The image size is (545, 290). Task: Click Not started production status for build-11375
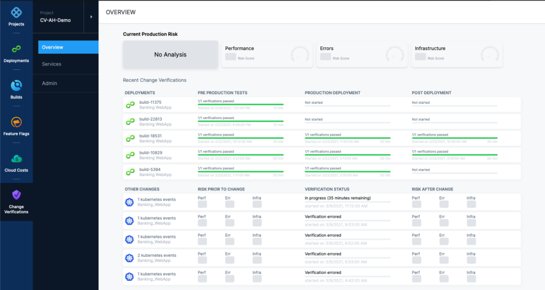[x=313, y=103]
